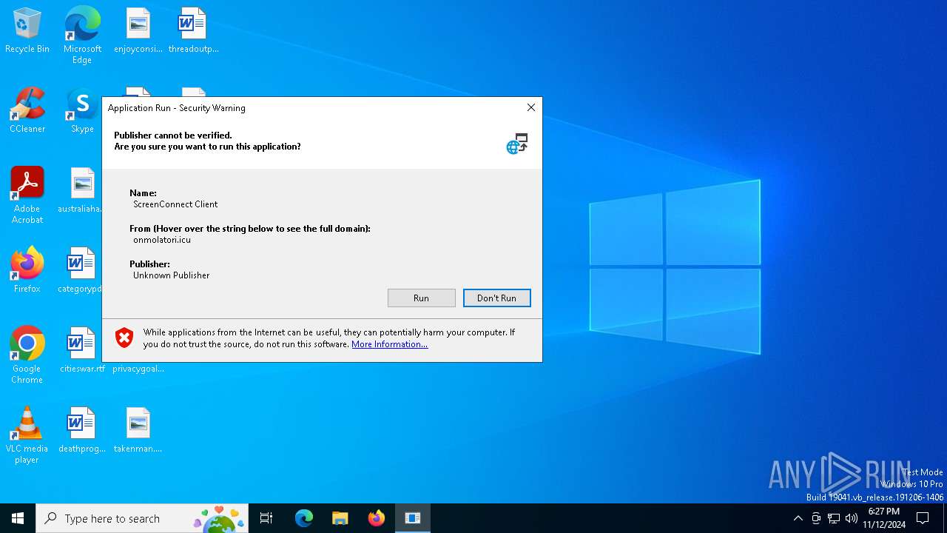
Task: Open the taskbar clock and calendar
Action: 884,518
